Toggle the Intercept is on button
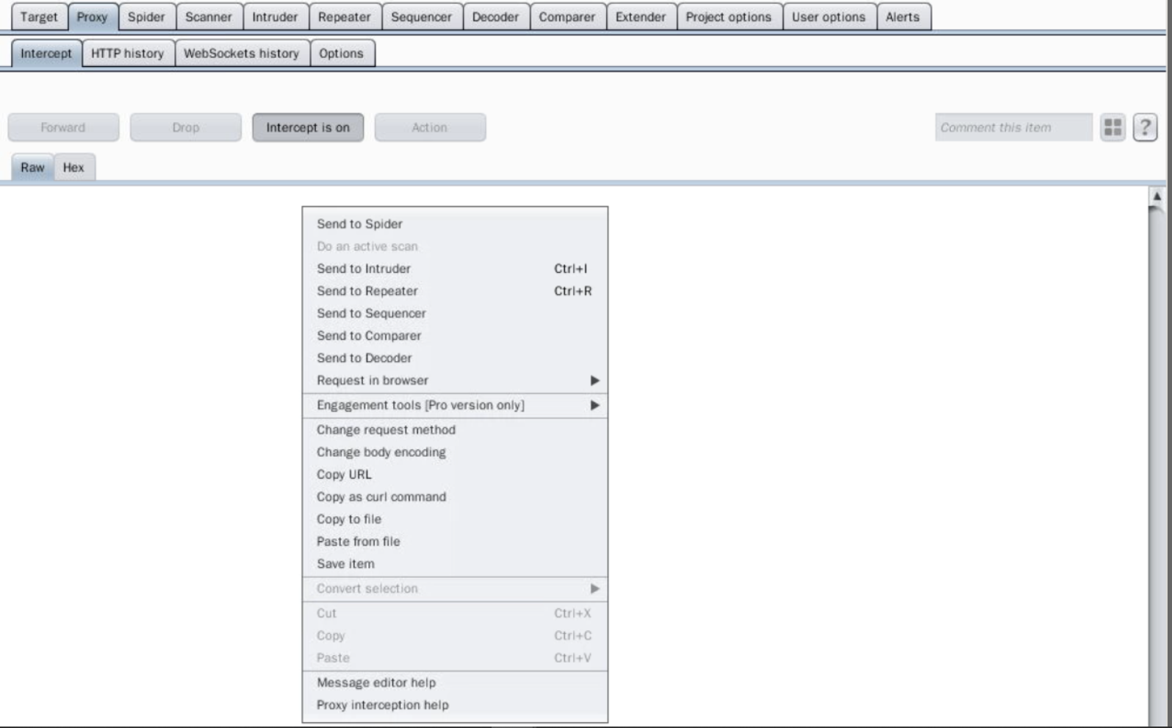The width and height of the screenshot is (1172, 728). tap(308, 127)
